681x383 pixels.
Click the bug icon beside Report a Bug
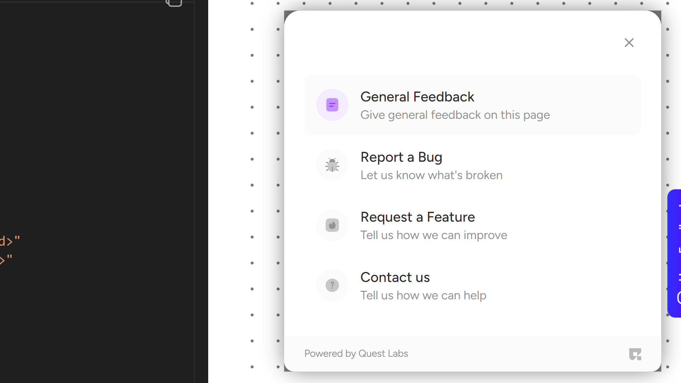coord(332,165)
